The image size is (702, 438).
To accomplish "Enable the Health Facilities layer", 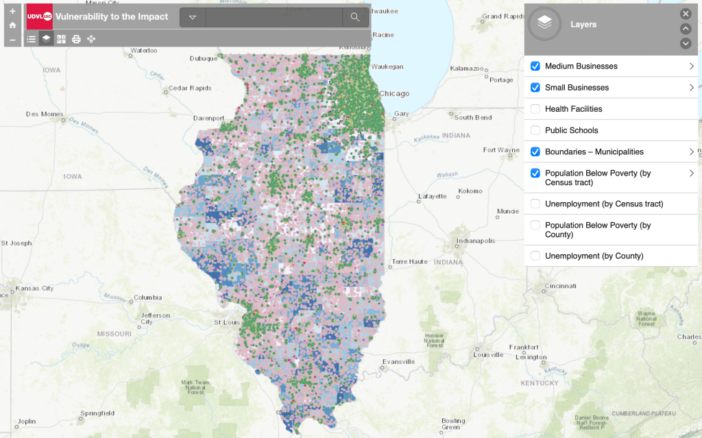I will click(x=535, y=109).
